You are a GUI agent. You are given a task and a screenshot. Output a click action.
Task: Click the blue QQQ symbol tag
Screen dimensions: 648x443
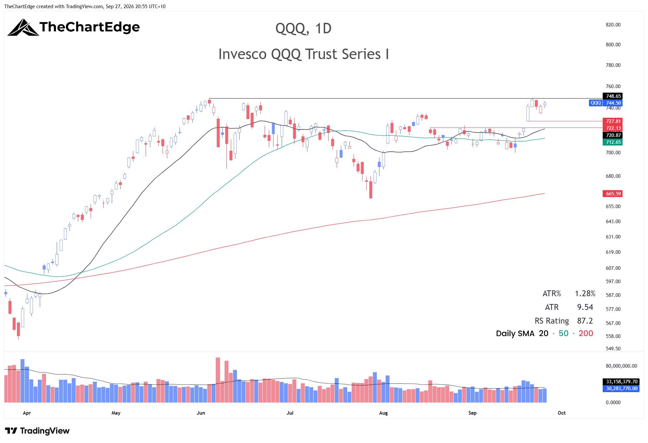(x=596, y=103)
